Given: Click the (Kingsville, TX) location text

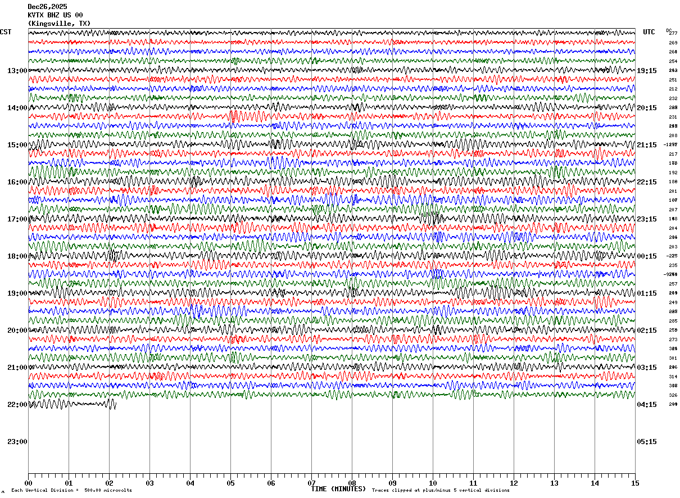Looking at the screenshot, I should [x=58, y=24].
